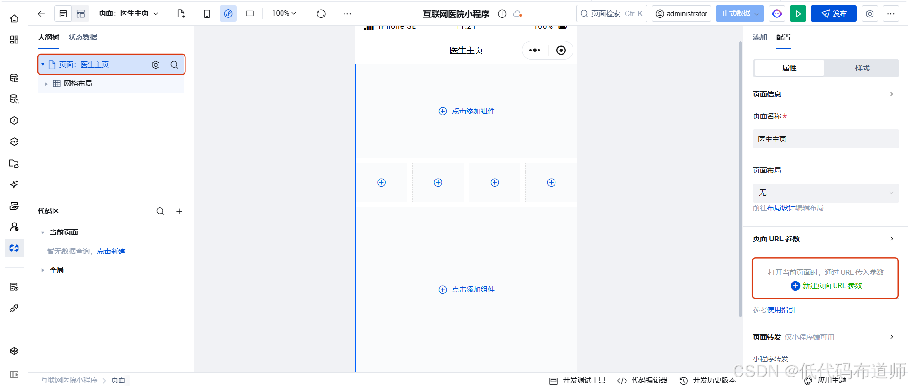908x386 pixels.
Task: Click the green preview play button
Action: [798, 14]
